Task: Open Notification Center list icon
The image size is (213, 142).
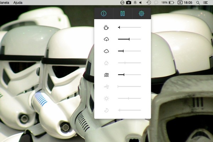Action: (x=205, y=2)
